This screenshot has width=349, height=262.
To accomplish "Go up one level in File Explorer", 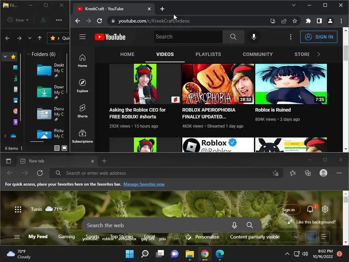I will pyautogui.click(x=40, y=38).
